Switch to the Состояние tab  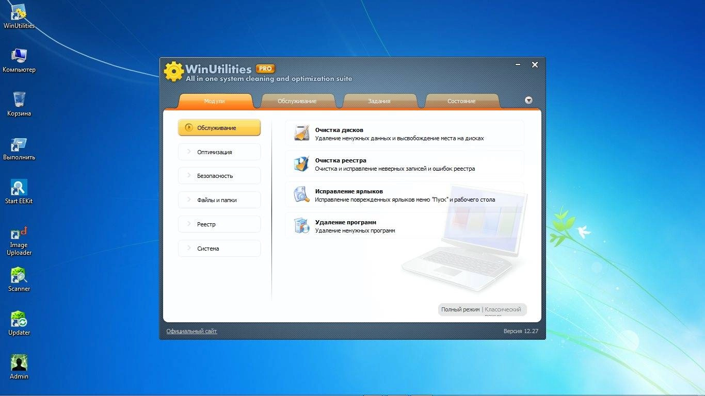[x=461, y=101]
